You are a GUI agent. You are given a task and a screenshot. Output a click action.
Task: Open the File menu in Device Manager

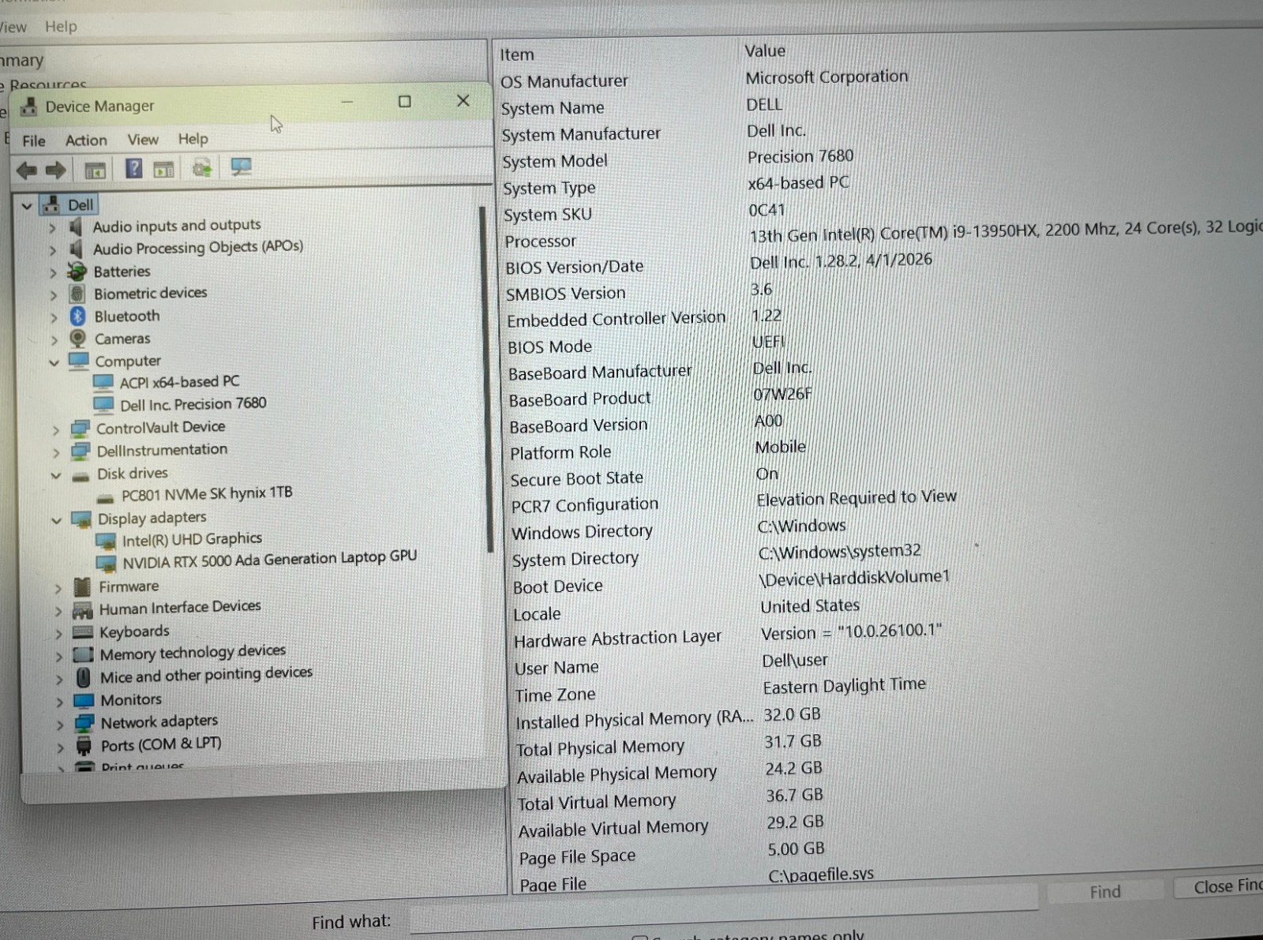tap(34, 141)
